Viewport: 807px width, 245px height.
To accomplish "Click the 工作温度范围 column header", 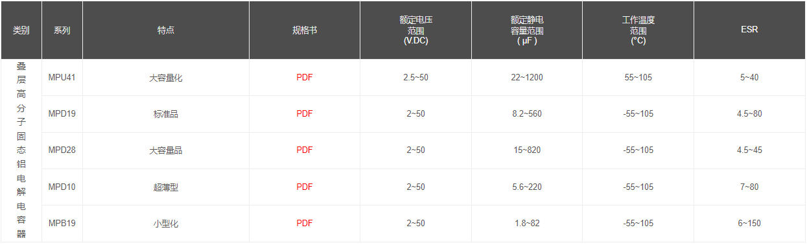I will pos(638,30).
